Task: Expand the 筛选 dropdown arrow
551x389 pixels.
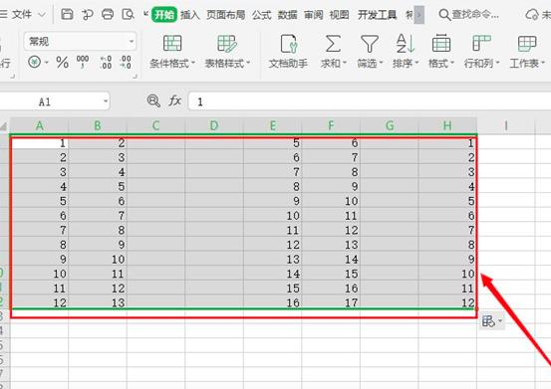Action: click(381, 63)
